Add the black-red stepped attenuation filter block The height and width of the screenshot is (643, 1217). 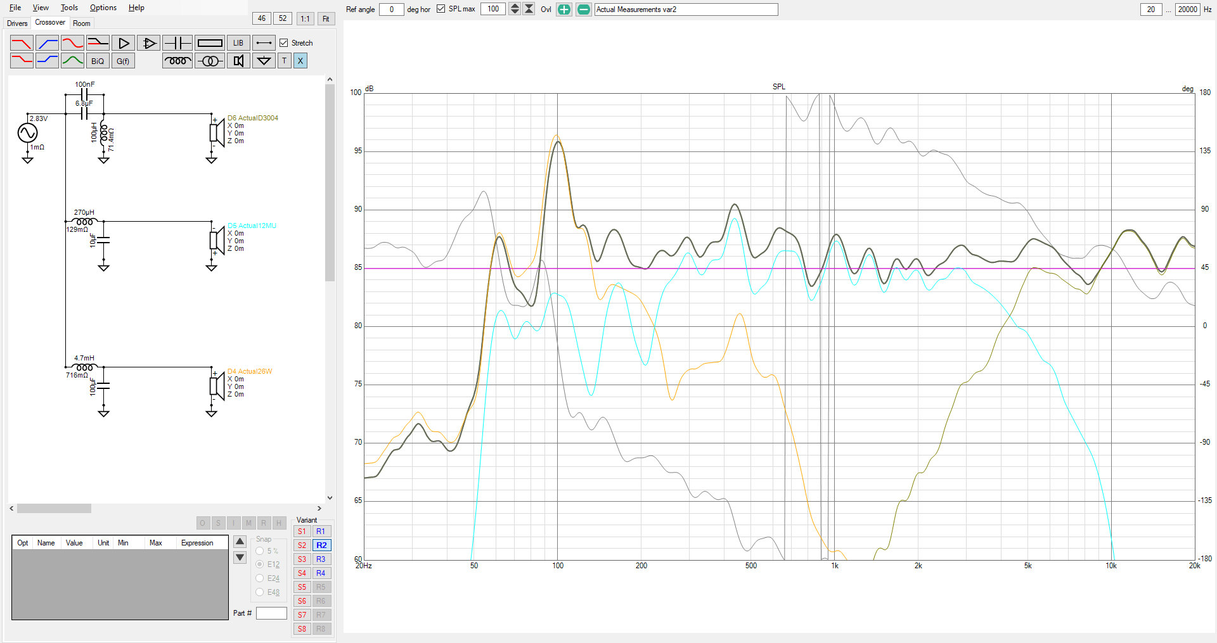coord(98,43)
